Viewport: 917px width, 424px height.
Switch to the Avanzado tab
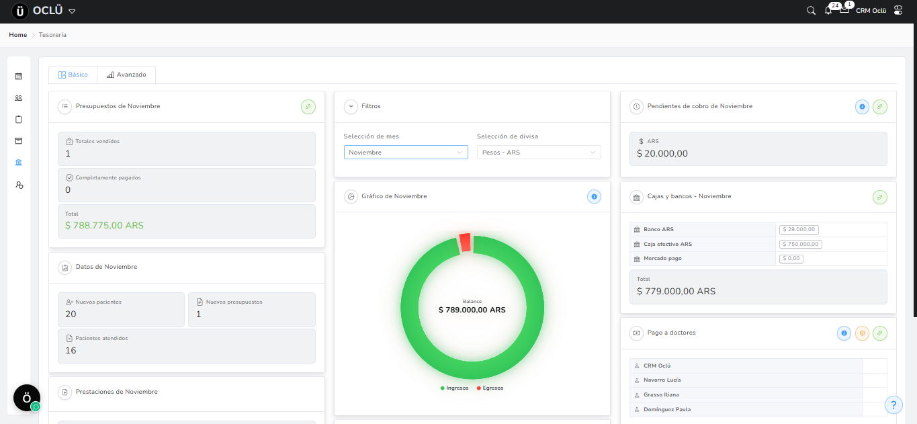126,75
